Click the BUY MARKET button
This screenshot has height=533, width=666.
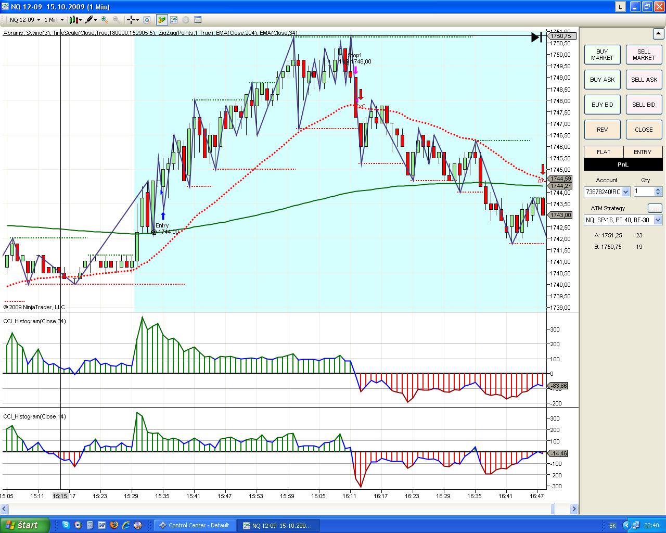tap(602, 55)
